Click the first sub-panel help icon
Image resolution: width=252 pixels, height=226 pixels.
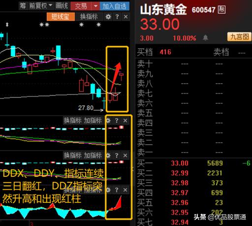click(117, 121)
